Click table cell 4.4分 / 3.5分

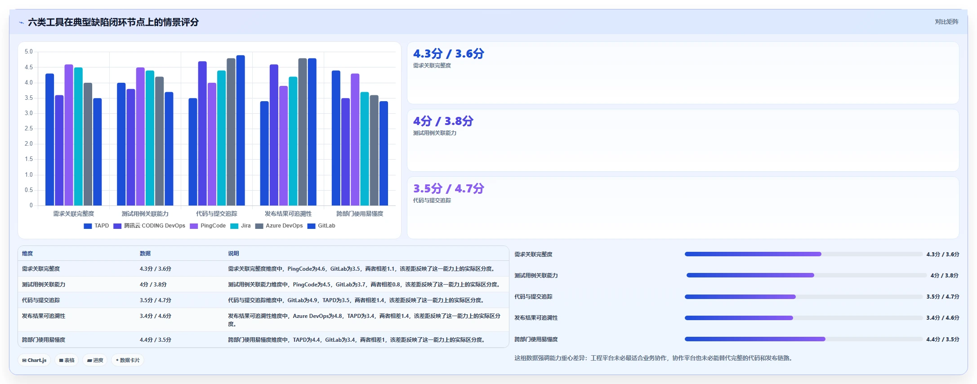pyautogui.click(x=156, y=340)
